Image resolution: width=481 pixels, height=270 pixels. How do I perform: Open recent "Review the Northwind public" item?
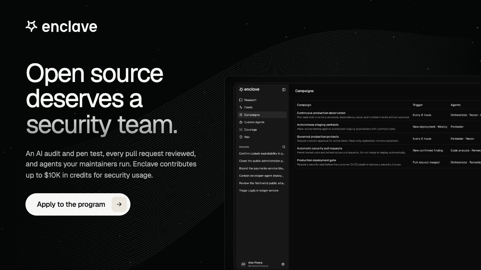coord(261,183)
